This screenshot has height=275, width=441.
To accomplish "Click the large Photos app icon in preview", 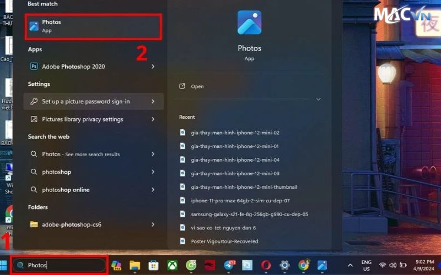I will (x=249, y=23).
